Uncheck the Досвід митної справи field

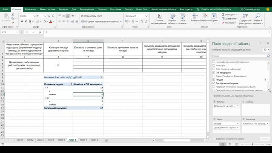point(214,83)
